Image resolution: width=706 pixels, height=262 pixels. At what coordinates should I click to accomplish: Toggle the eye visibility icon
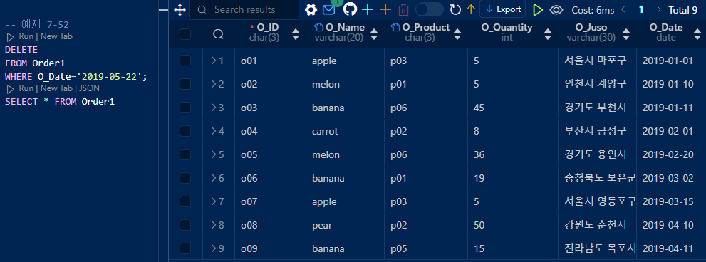click(556, 10)
